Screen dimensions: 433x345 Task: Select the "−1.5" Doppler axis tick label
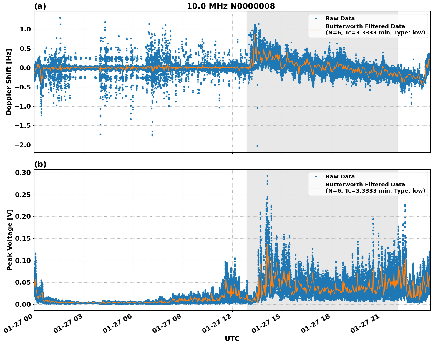click(x=23, y=126)
